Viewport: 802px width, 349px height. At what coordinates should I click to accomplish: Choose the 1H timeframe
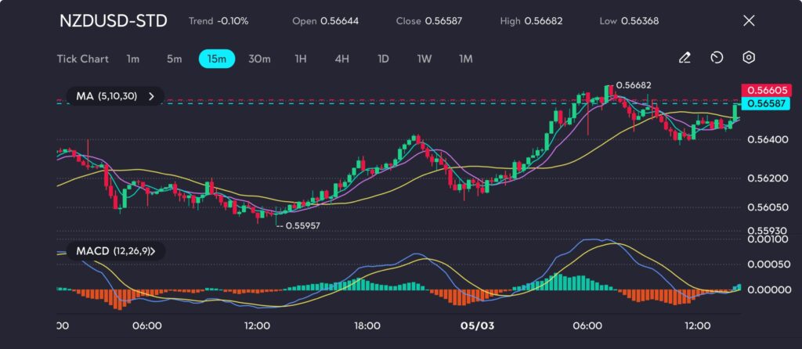301,59
